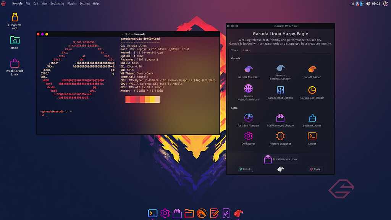Open the Settings menu in Konsole

pos(84,3)
